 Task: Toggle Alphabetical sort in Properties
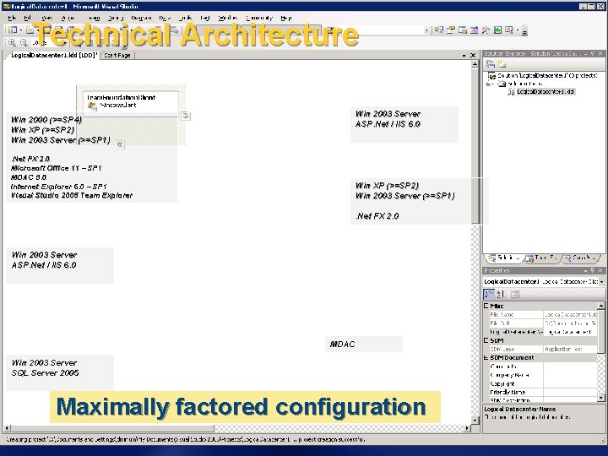500,294
